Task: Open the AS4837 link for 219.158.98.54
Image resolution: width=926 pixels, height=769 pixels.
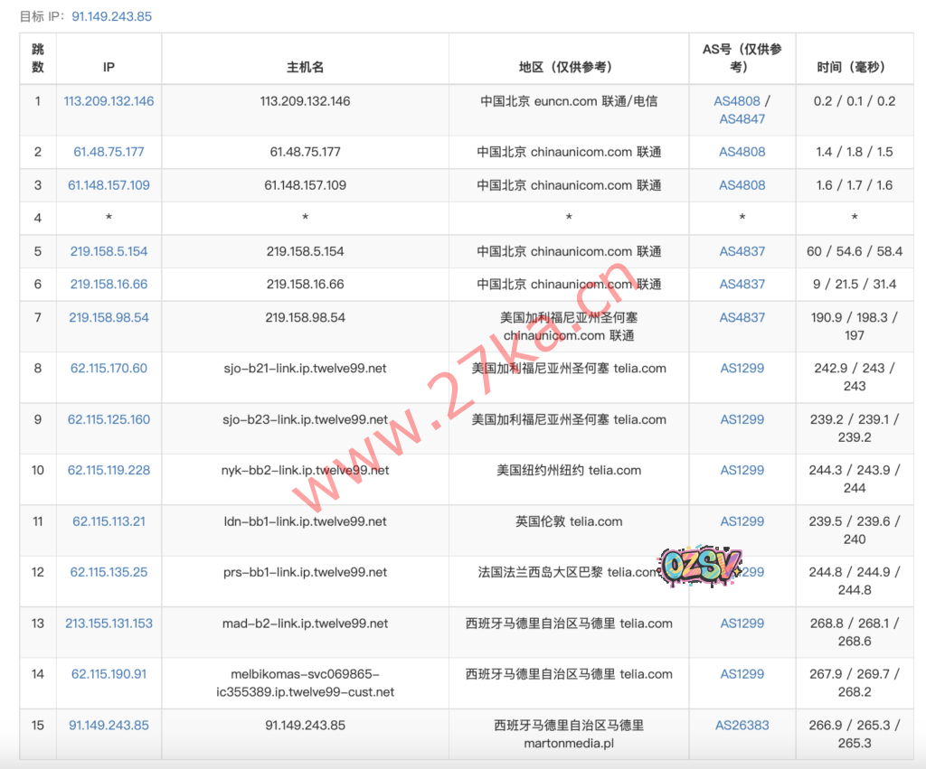Action: 742,317
